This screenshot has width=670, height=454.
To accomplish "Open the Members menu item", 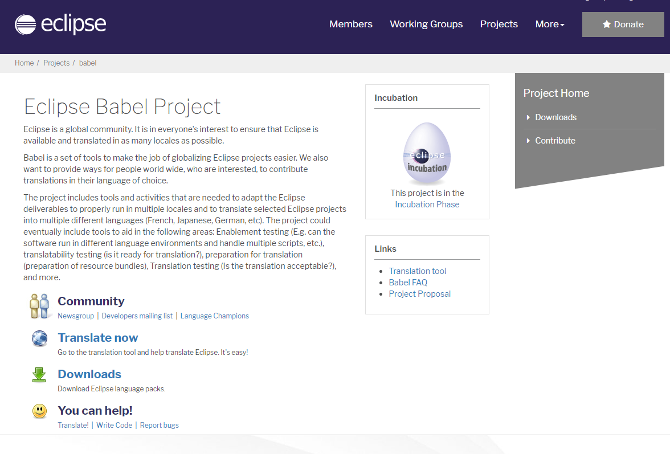I will [351, 24].
